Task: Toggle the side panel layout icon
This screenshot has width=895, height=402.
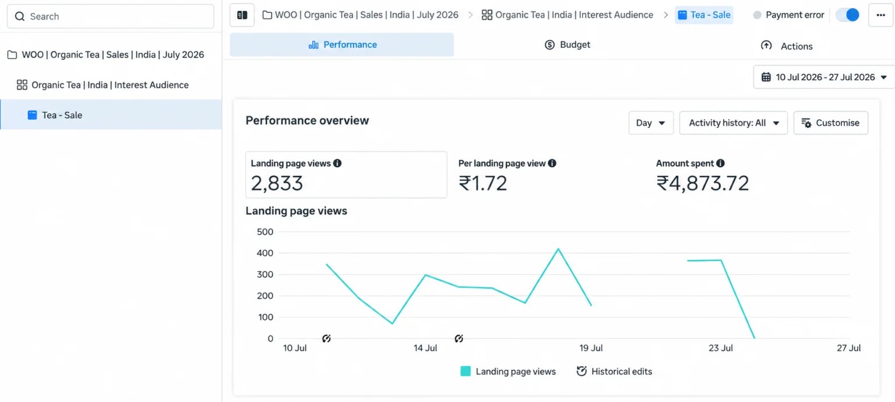Action: [x=242, y=15]
